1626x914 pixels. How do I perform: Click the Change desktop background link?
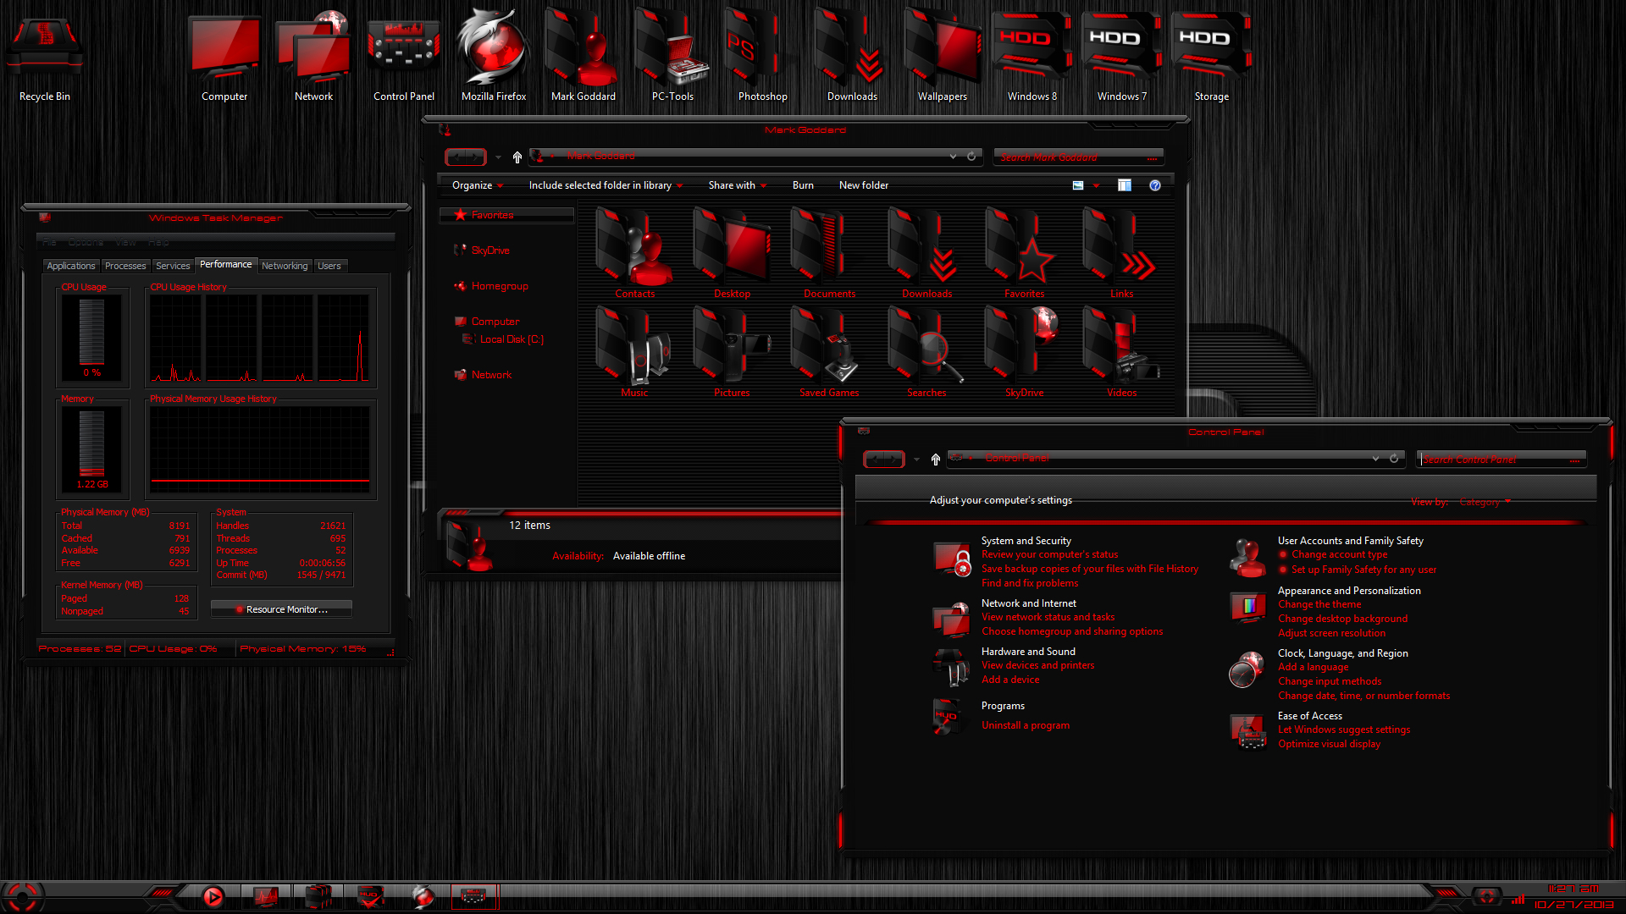click(x=1342, y=619)
